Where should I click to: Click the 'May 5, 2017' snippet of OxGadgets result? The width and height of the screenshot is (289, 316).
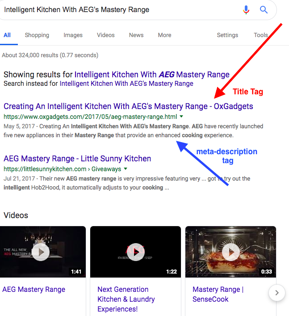[x=133, y=131]
